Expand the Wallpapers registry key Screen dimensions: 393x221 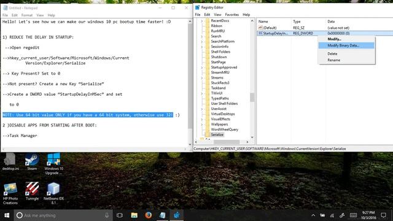(x=202, y=124)
